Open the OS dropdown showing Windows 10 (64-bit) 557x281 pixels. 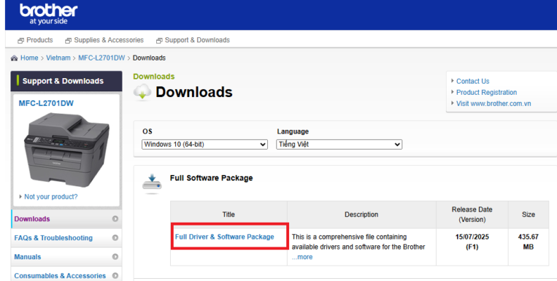(x=204, y=144)
